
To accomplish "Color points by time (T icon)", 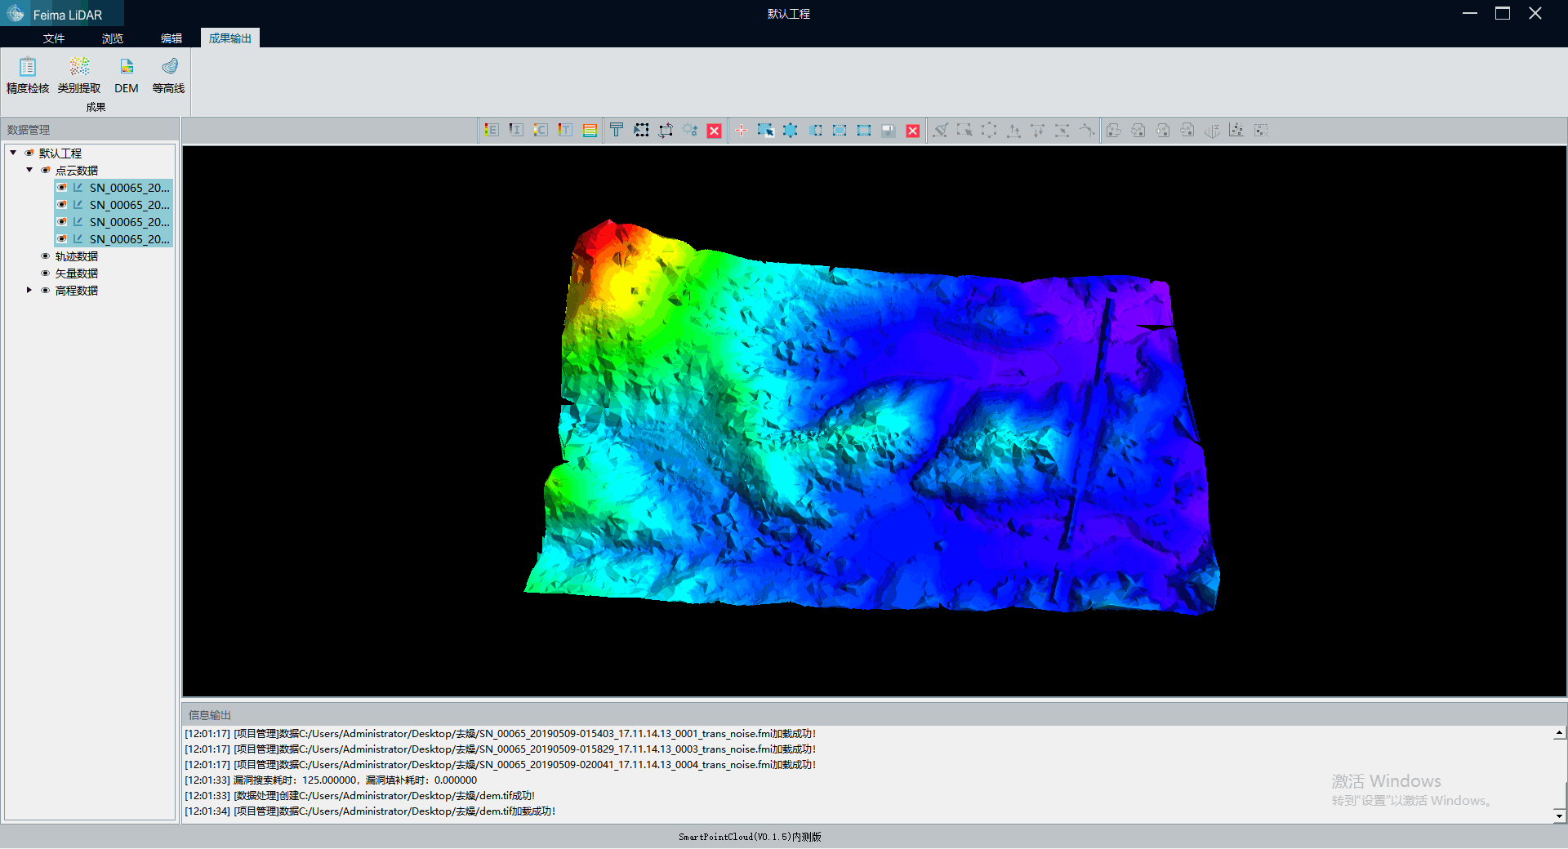I will [565, 130].
